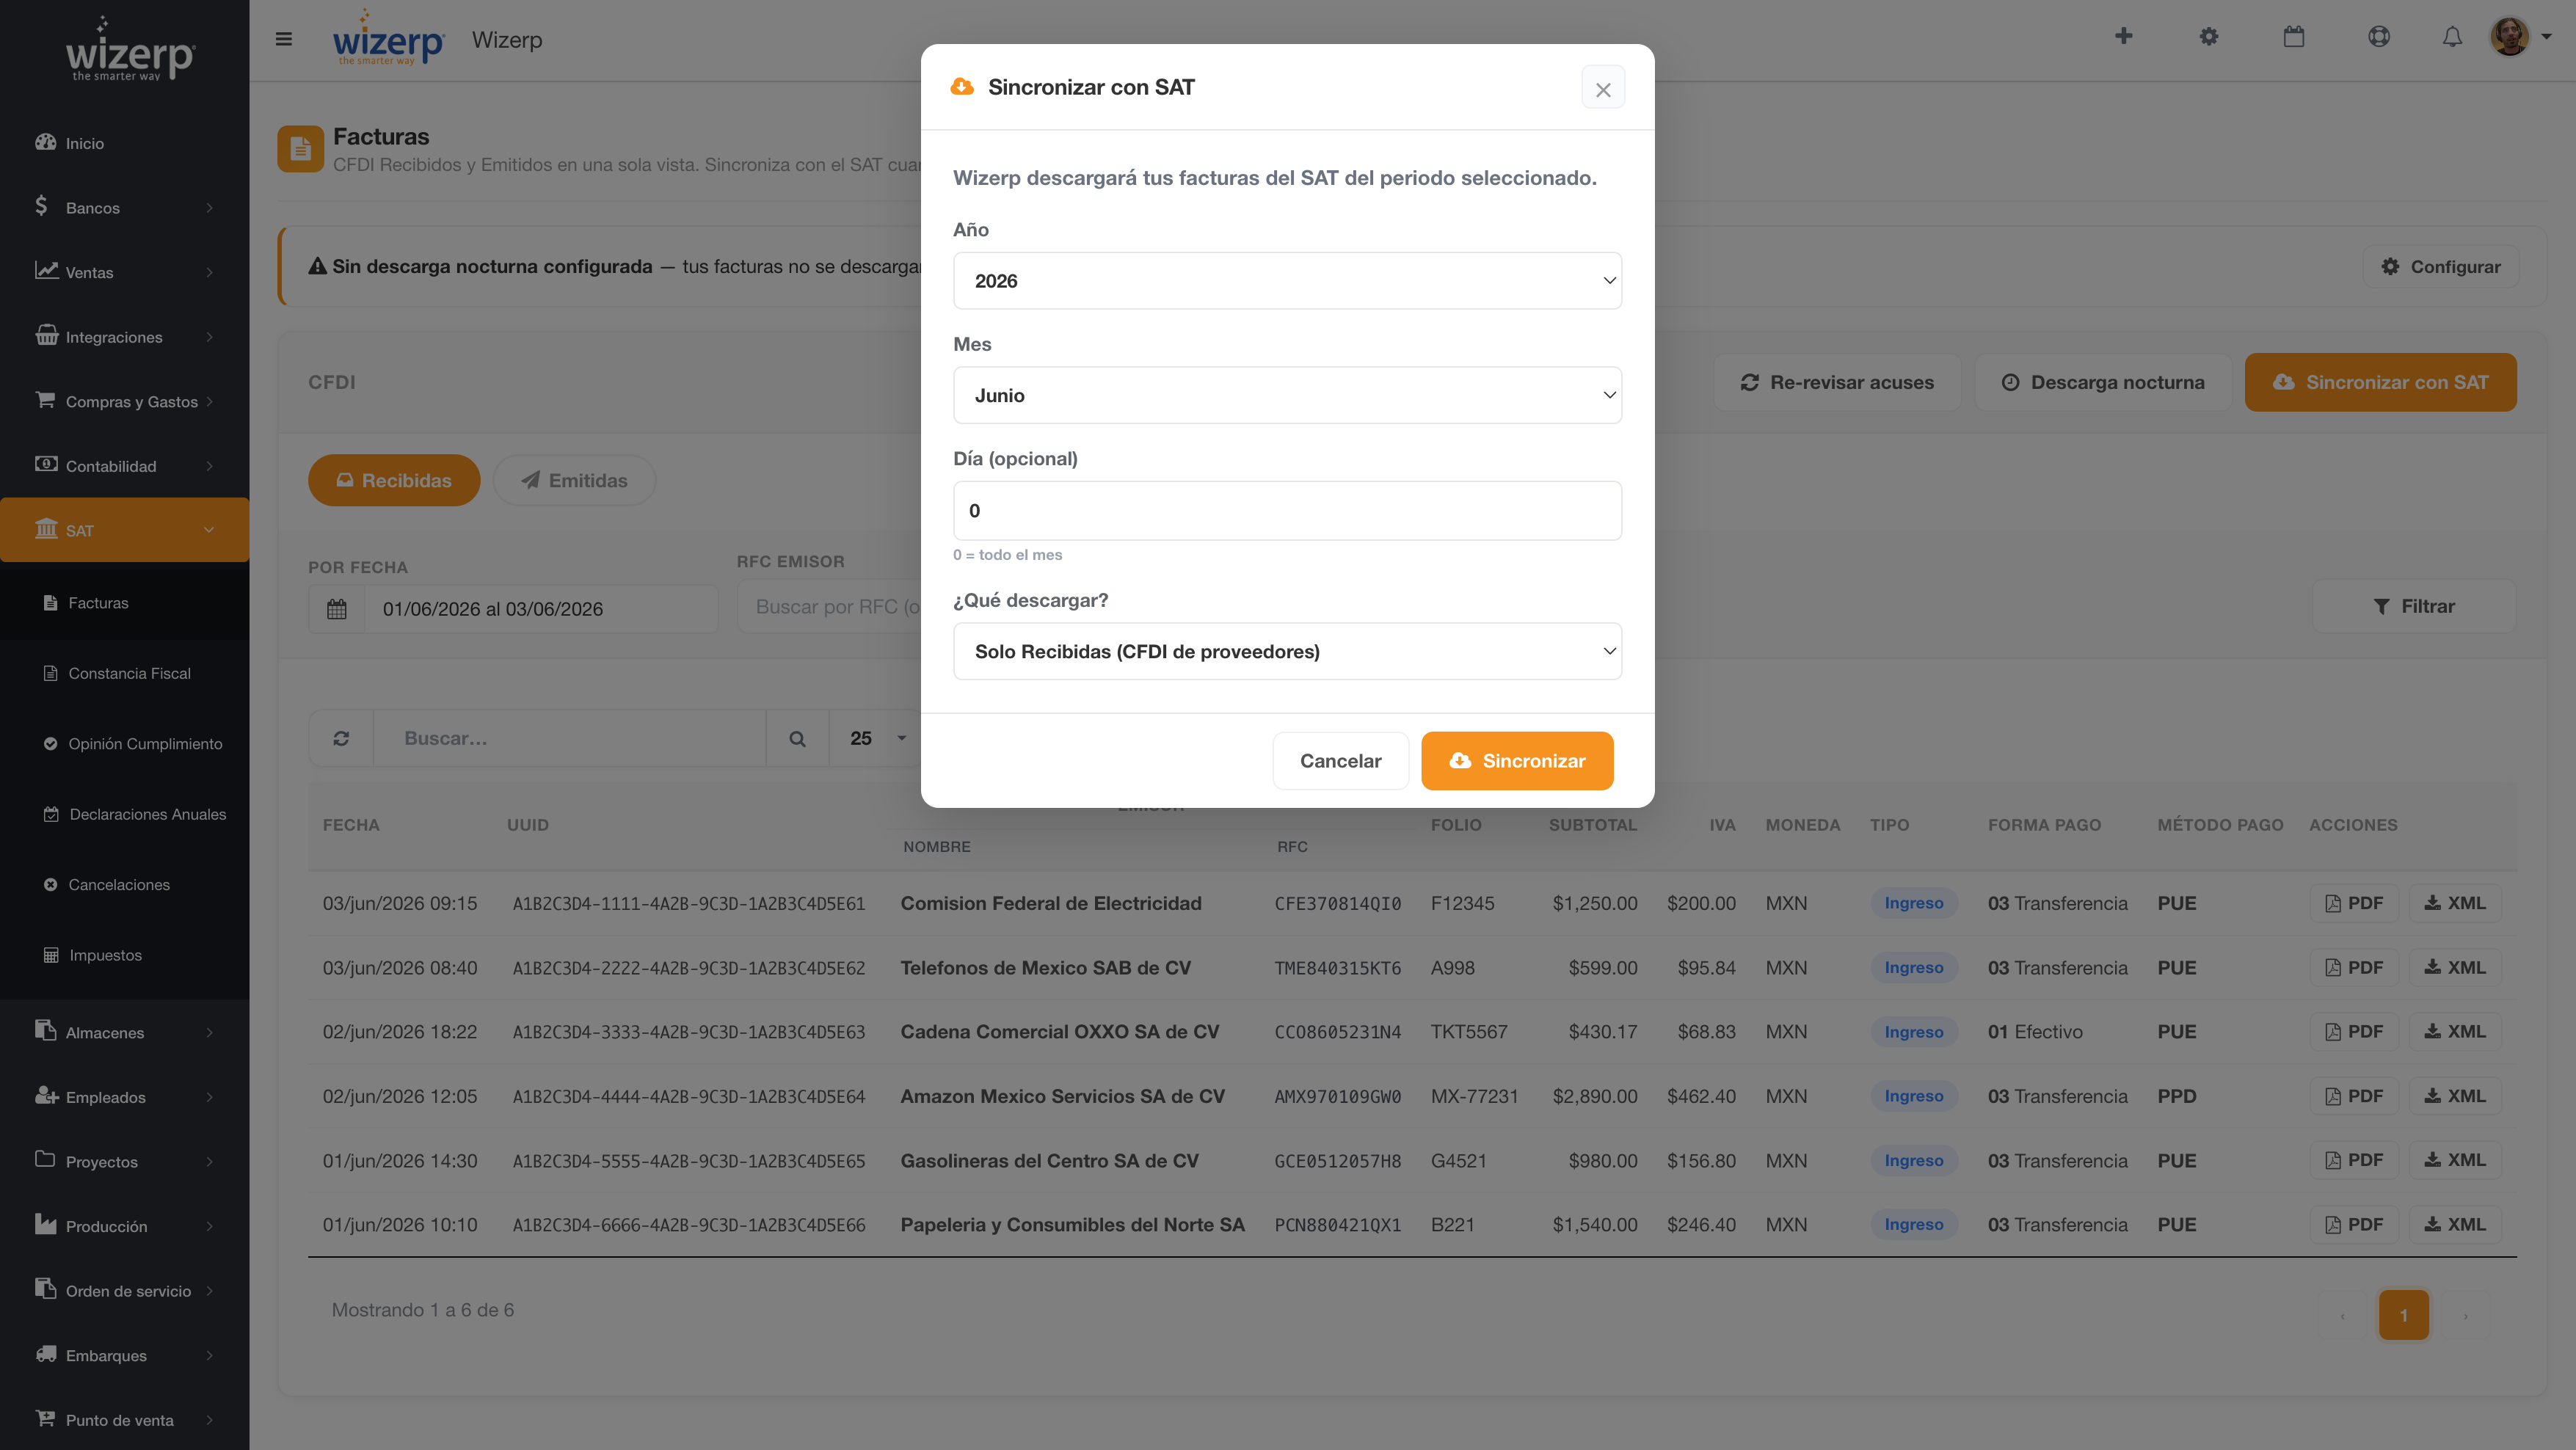Click the refresh icon beside search
Image resolution: width=2576 pixels, height=1450 pixels.
point(341,738)
